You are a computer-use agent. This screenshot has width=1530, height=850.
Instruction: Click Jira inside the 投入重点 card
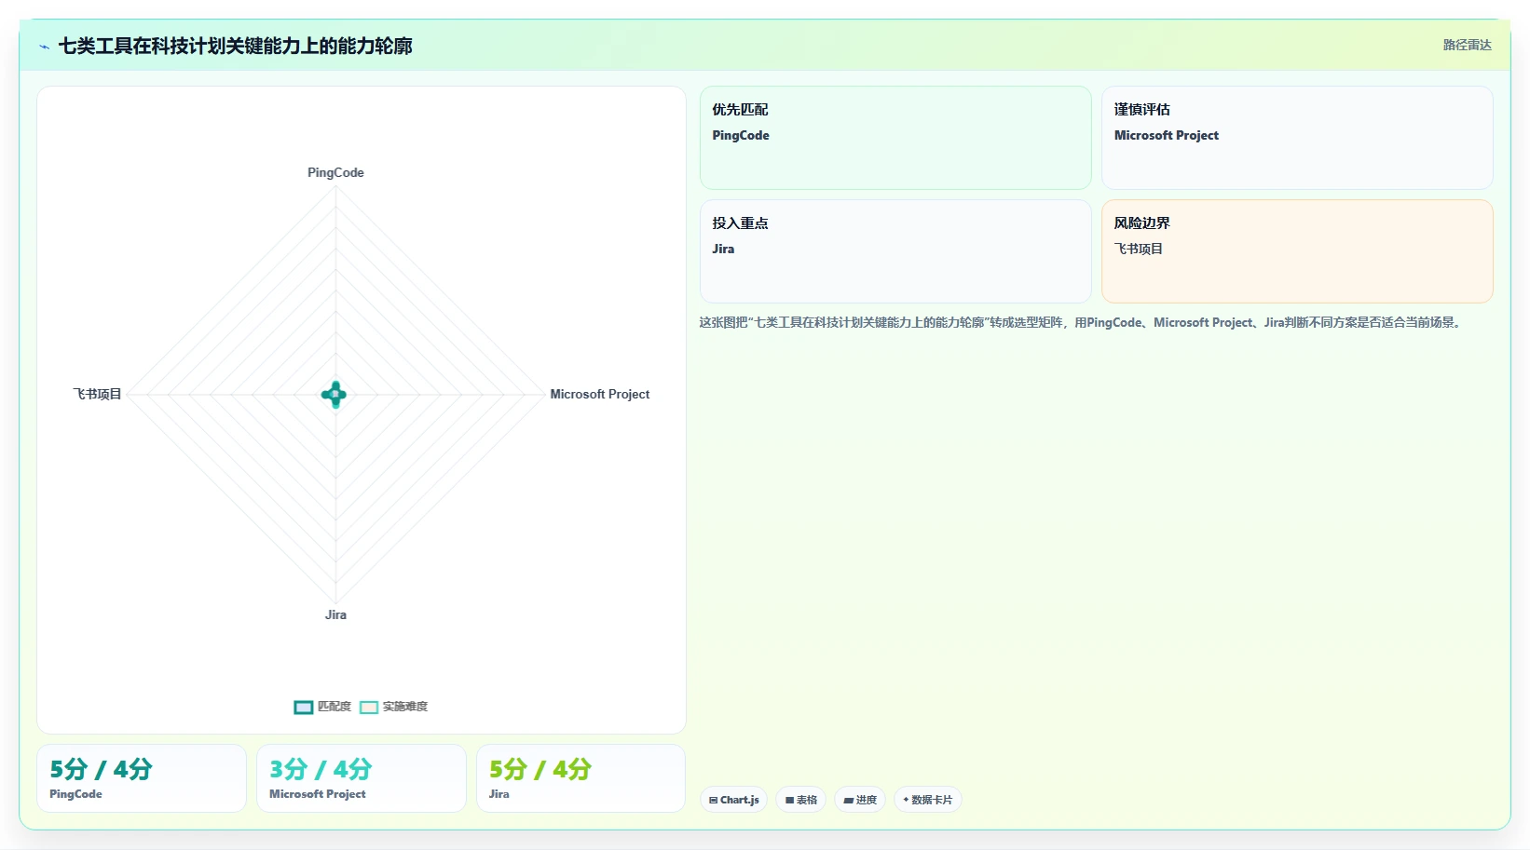(723, 249)
